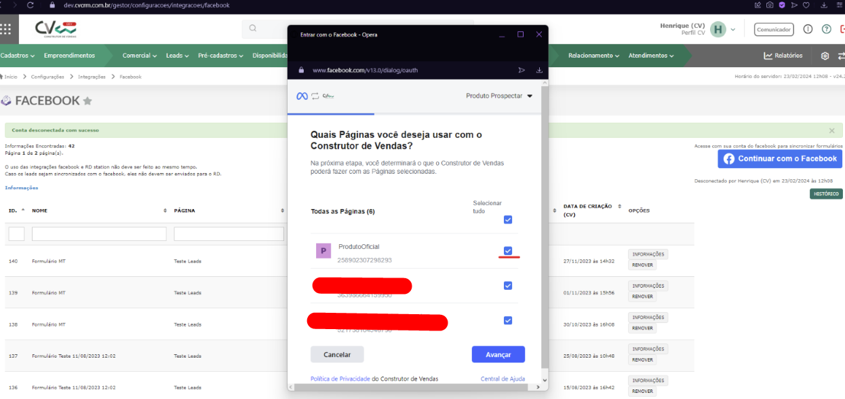Click the purple shield ad-blocker icon

pyautogui.click(x=782, y=5)
